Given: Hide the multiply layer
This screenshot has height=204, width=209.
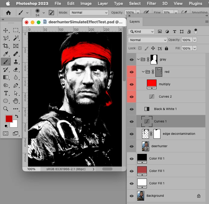Looking at the screenshot, I should 131,84.
